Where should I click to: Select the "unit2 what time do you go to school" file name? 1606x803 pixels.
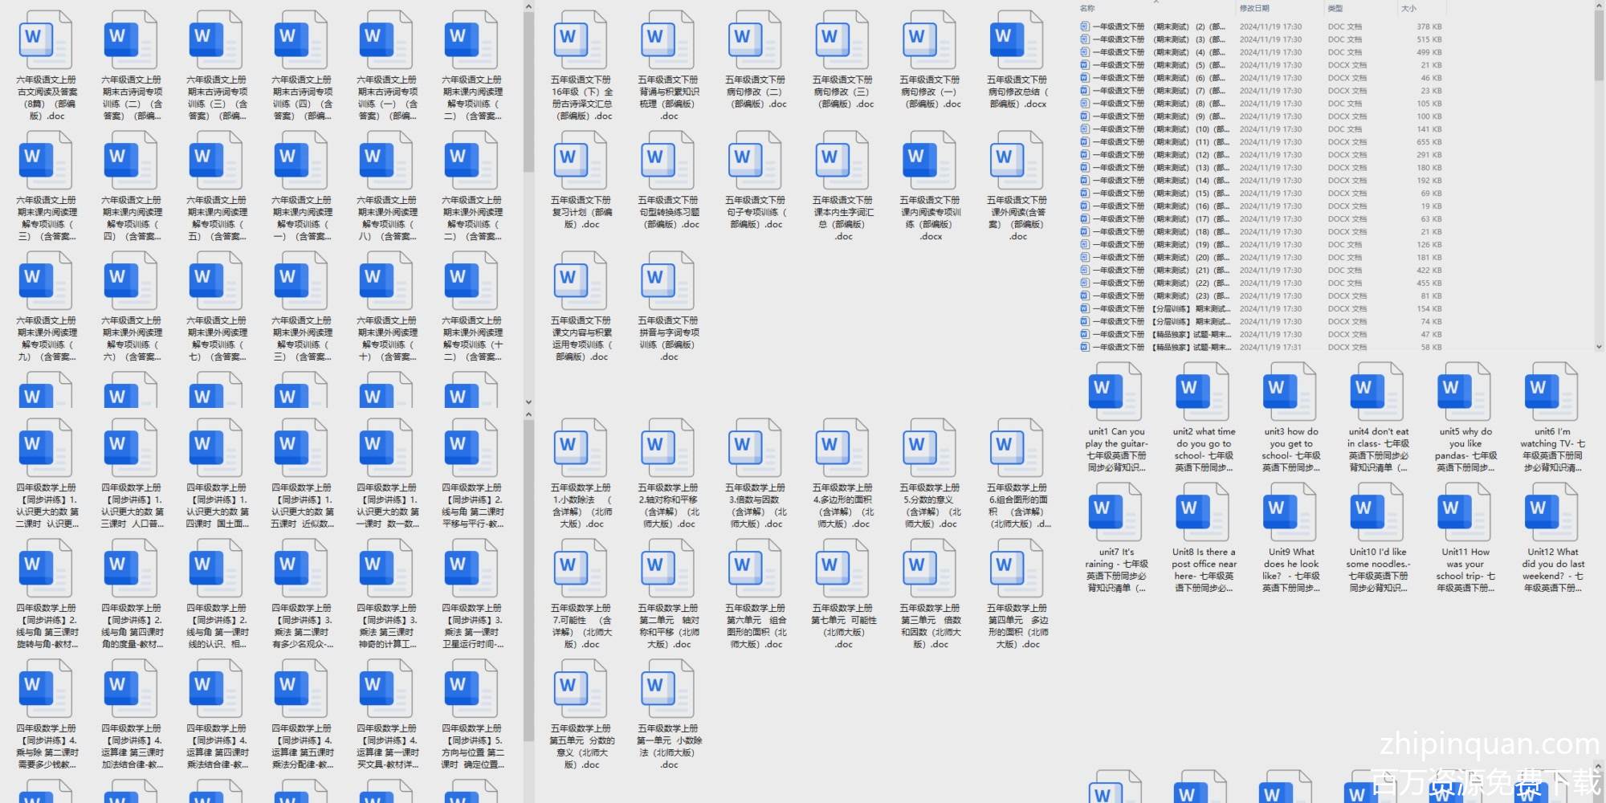click(1203, 450)
